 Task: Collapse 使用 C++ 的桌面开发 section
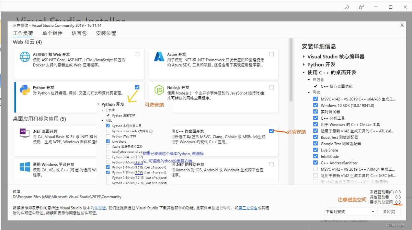coord(304,72)
